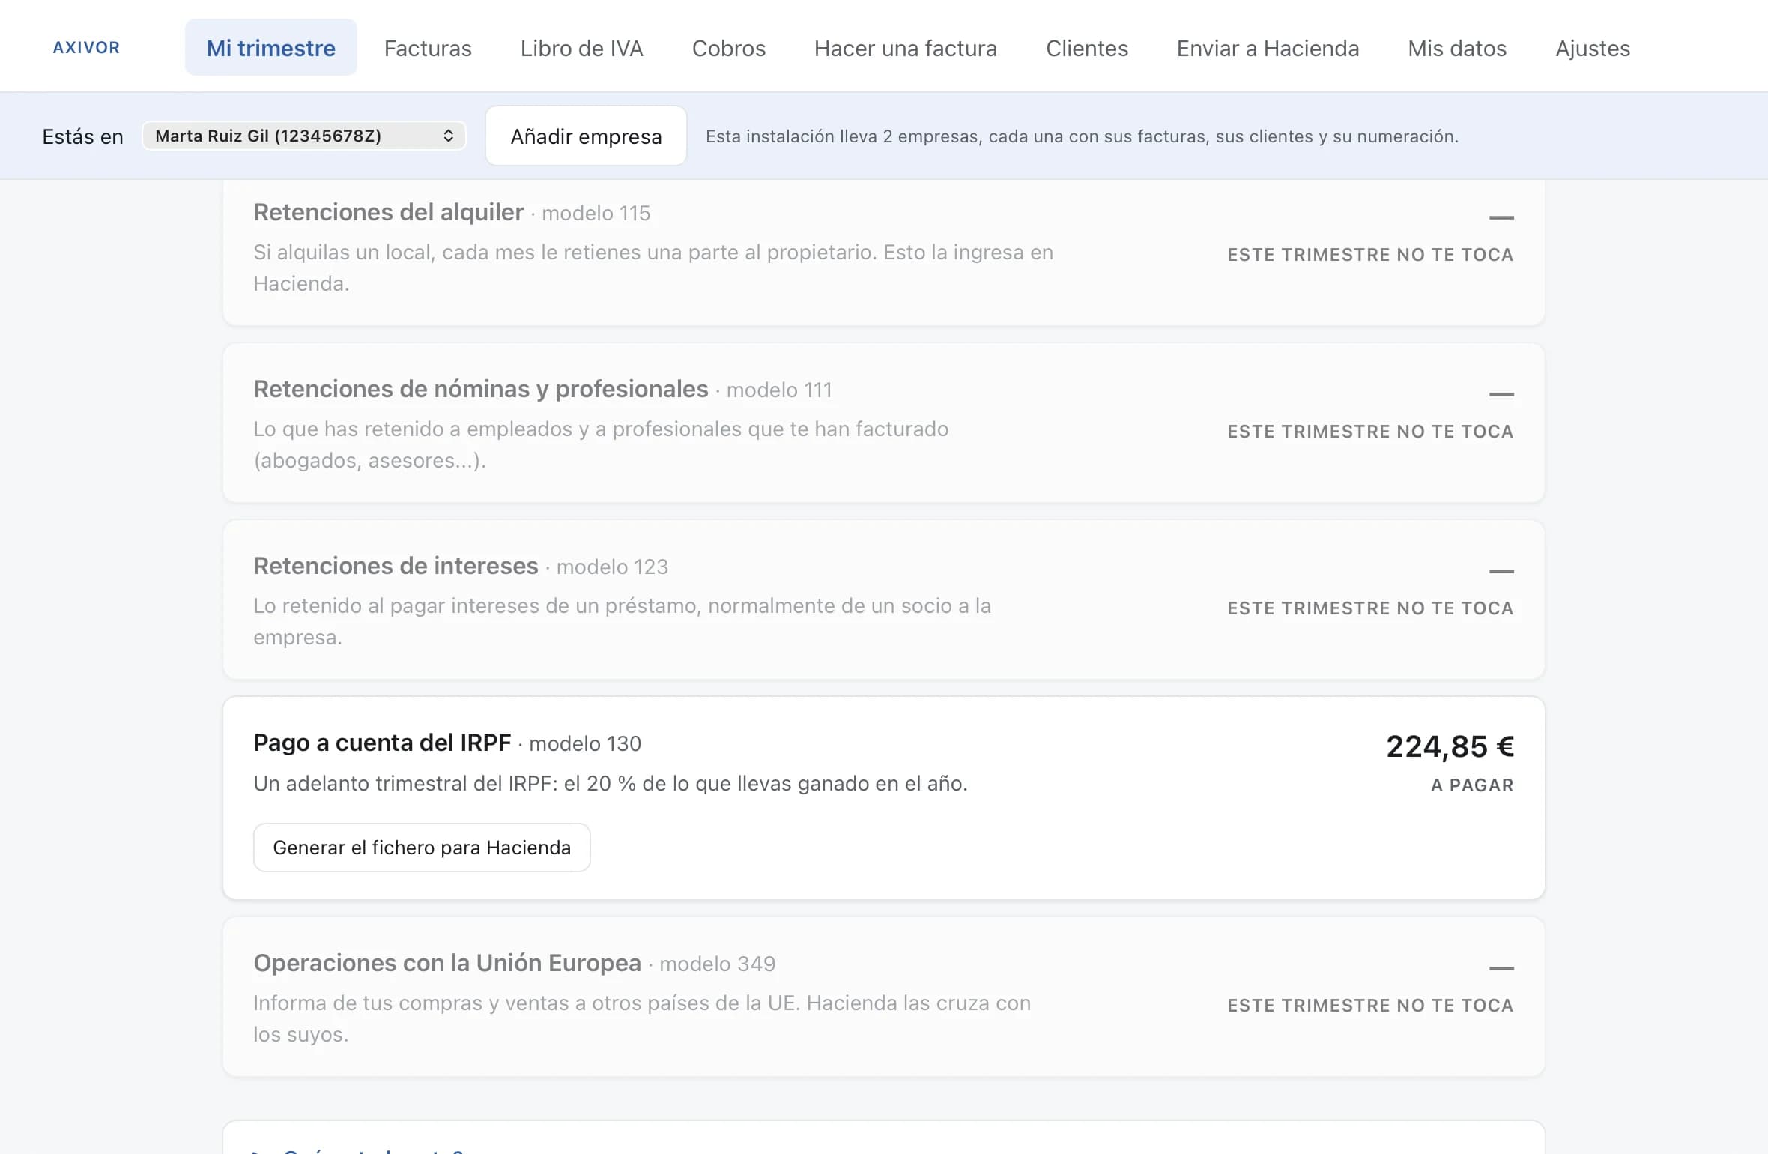Click Generar el fichero para Hacienda
The image size is (1768, 1154).
(x=422, y=848)
